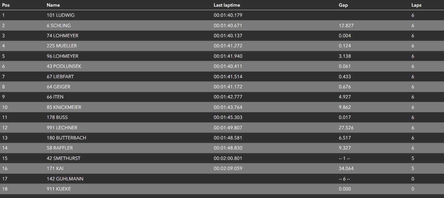Click the Laps column header

coord(416,5)
